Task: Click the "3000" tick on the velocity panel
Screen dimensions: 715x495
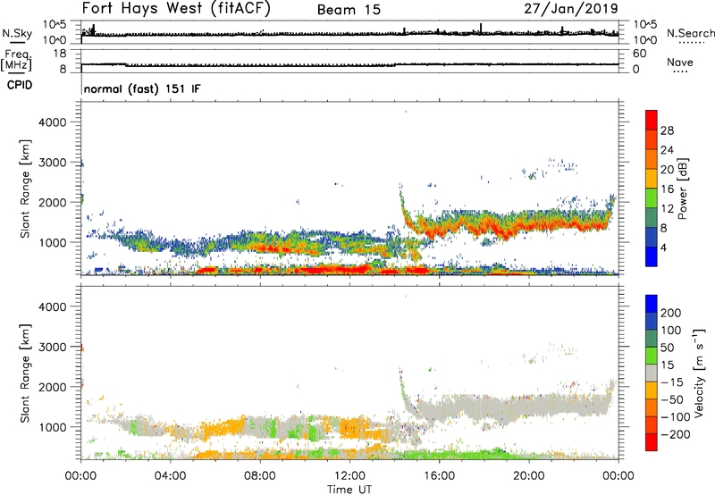Action: (x=53, y=347)
